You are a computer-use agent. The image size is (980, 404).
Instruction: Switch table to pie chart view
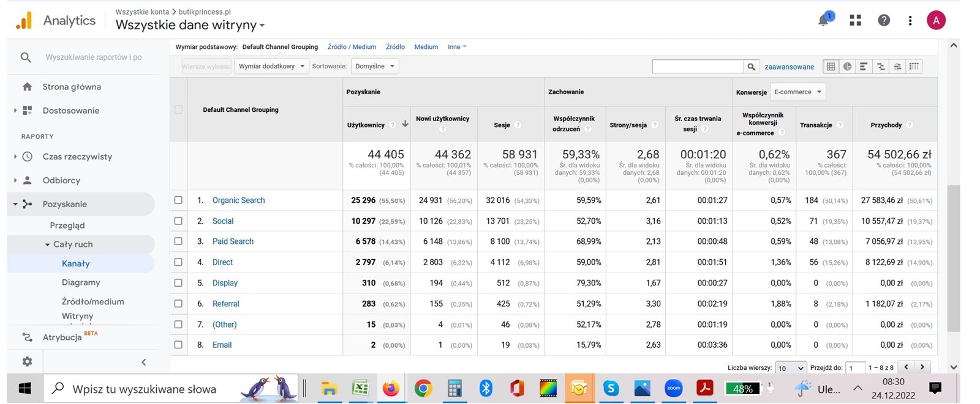click(847, 67)
